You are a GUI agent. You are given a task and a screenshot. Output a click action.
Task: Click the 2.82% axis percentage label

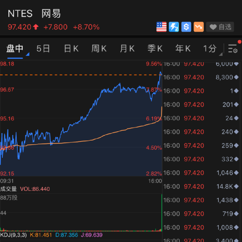[x=154, y=174]
